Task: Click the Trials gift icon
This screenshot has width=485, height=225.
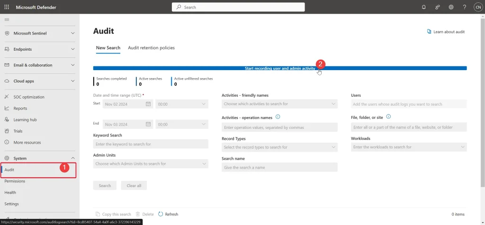Action: 7,131
